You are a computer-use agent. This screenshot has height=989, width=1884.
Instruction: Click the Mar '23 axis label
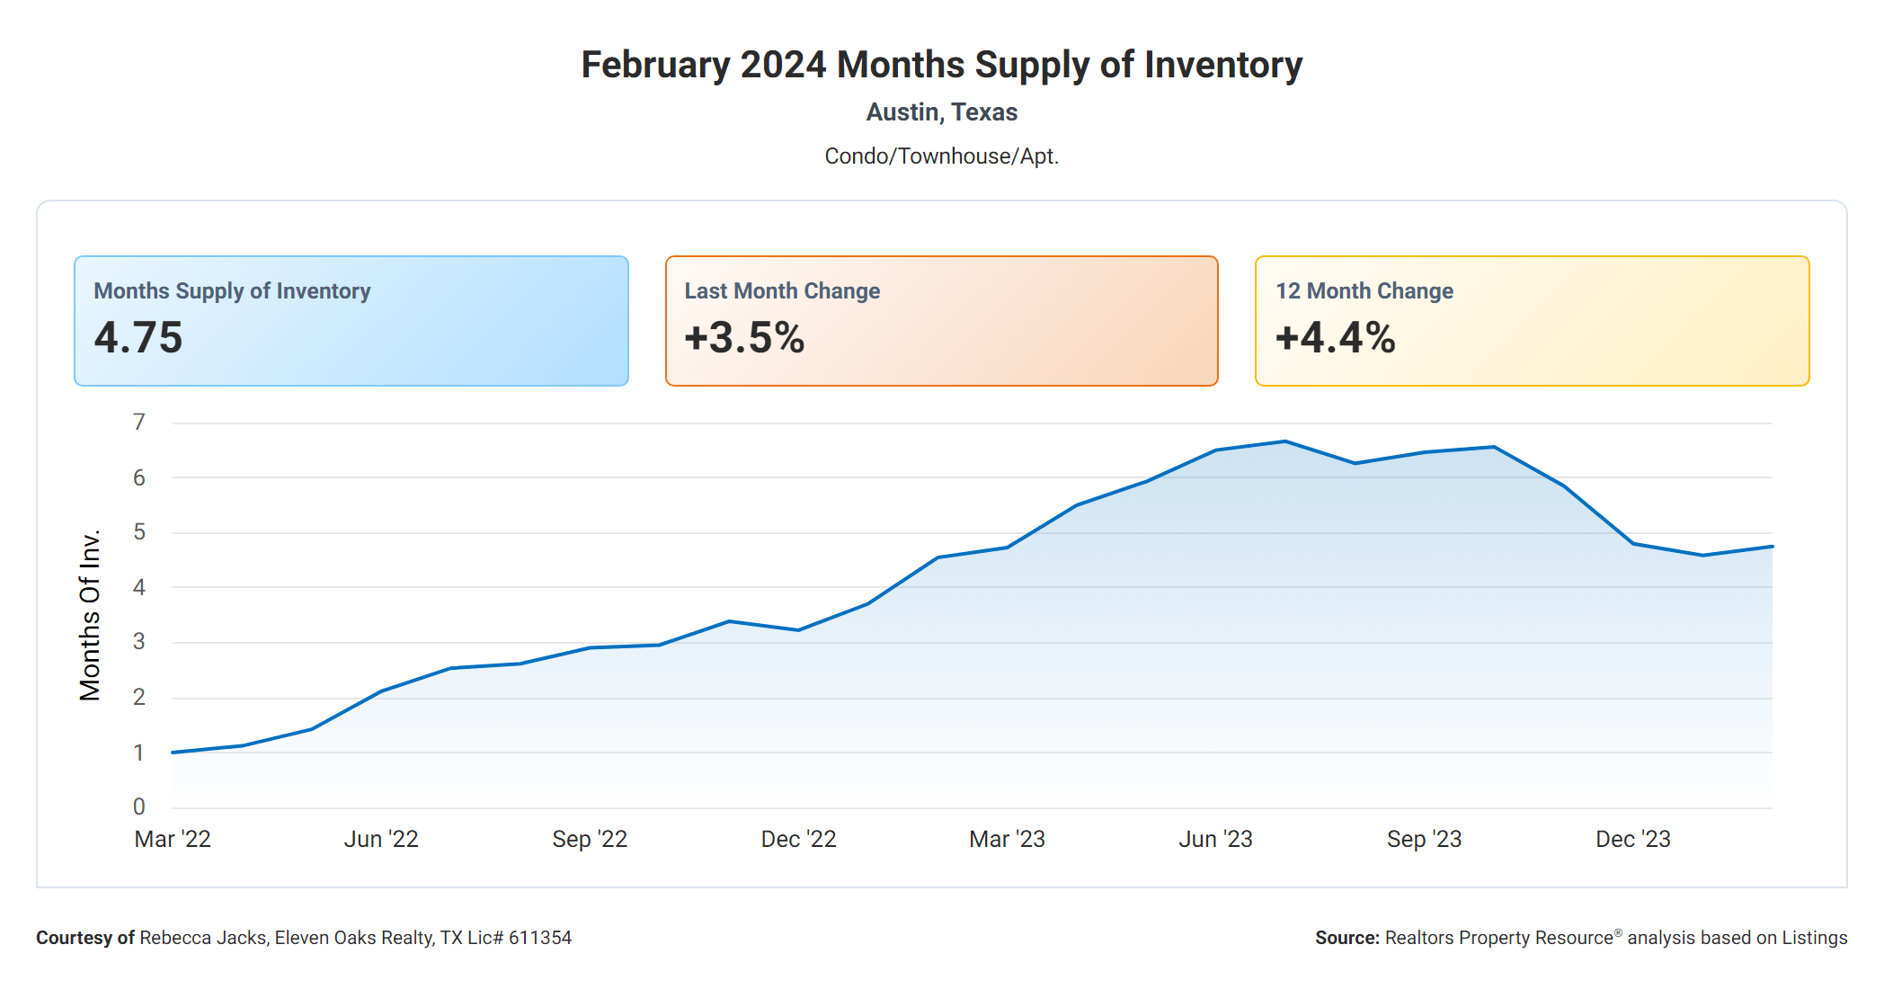[x=1007, y=839]
